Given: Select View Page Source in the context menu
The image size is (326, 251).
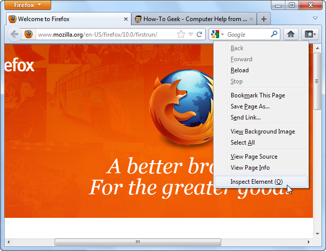Looking at the screenshot, I should point(254,157).
